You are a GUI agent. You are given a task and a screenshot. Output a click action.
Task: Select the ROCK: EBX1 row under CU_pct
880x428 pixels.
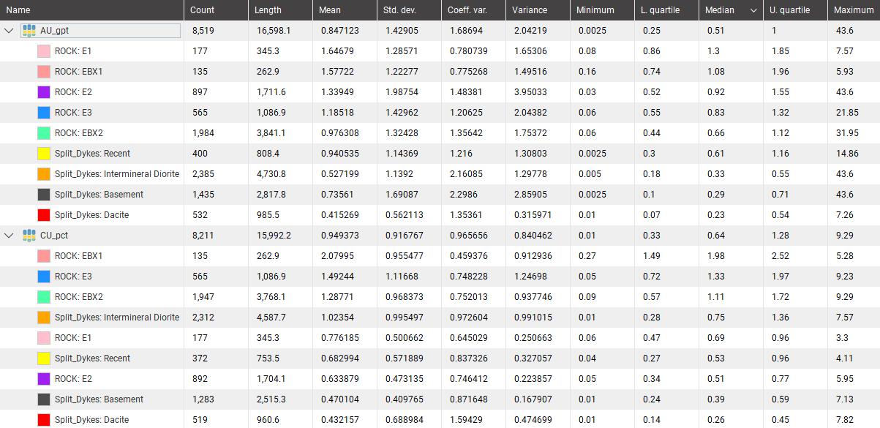coord(440,256)
